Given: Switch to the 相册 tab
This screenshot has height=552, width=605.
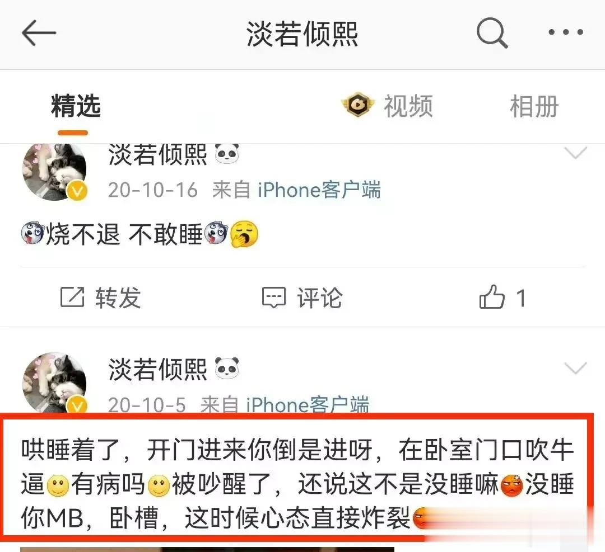Looking at the screenshot, I should tap(534, 106).
